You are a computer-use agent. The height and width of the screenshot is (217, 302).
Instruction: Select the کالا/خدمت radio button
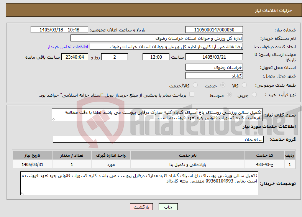pyautogui.click(x=195, y=85)
